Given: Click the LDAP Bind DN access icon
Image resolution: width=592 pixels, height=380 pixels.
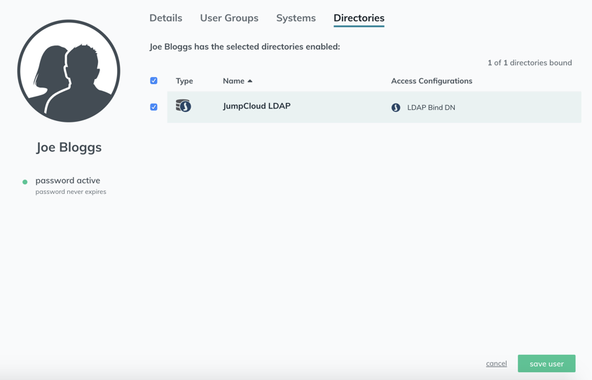Looking at the screenshot, I should coord(396,108).
